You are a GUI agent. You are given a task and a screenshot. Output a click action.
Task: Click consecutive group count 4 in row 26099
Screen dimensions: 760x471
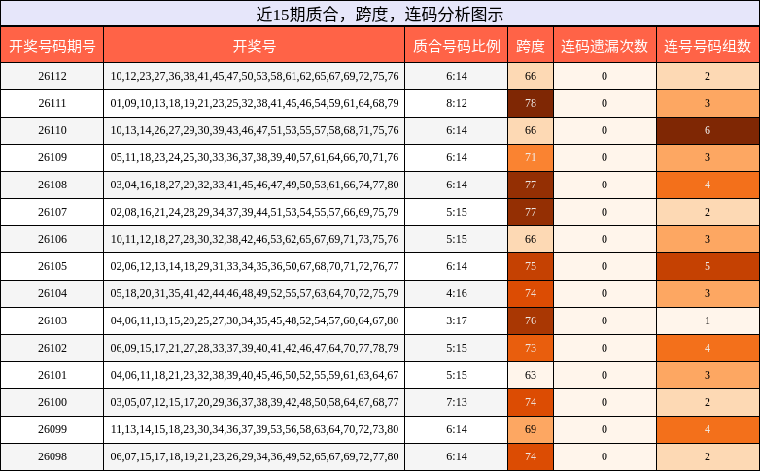(x=708, y=429)
